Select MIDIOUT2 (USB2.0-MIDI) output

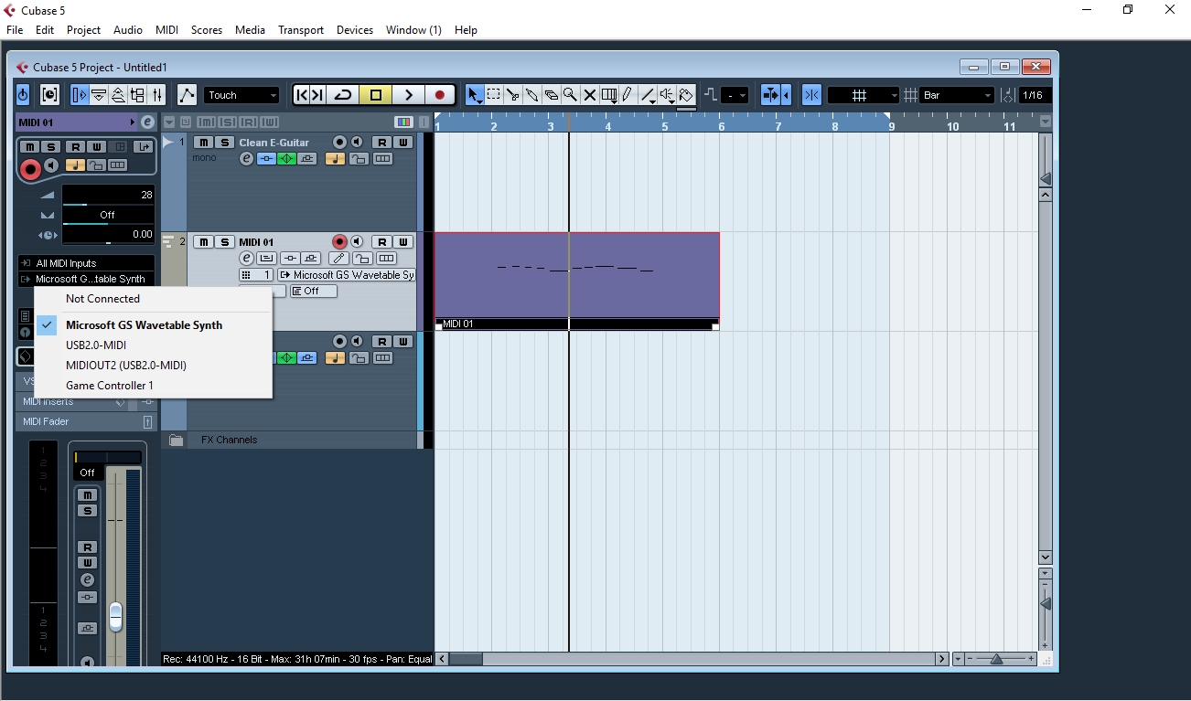point(154,366)
